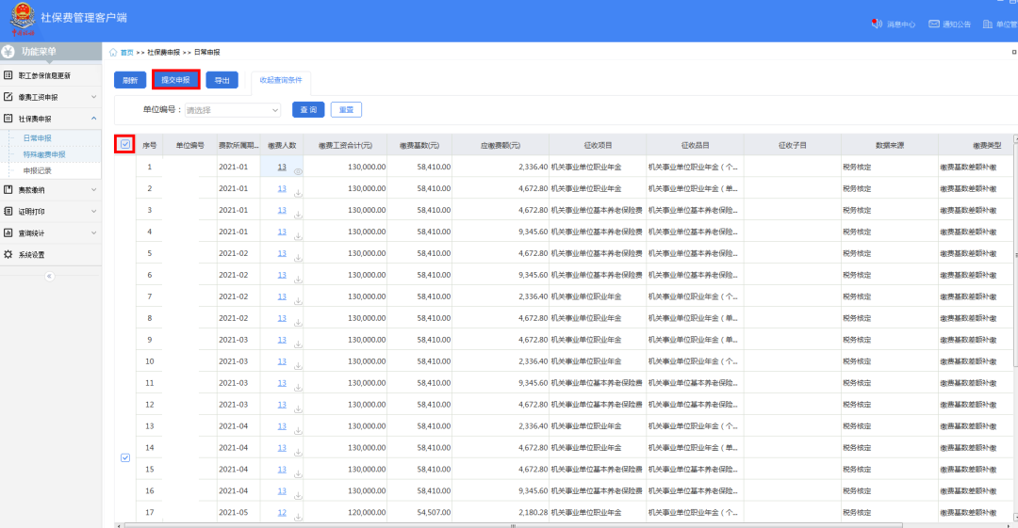Collapse sidebar with double-arrow icon
Screen dimensions: 1018x528
[x=49, y=277]
